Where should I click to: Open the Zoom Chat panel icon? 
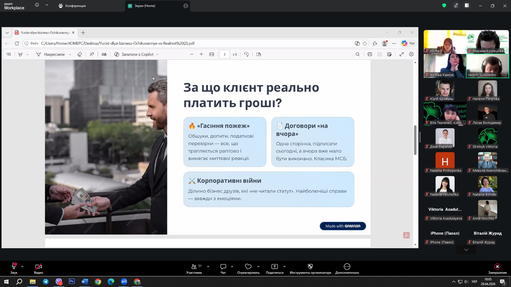pyautogui.click(x=223, y=267)
